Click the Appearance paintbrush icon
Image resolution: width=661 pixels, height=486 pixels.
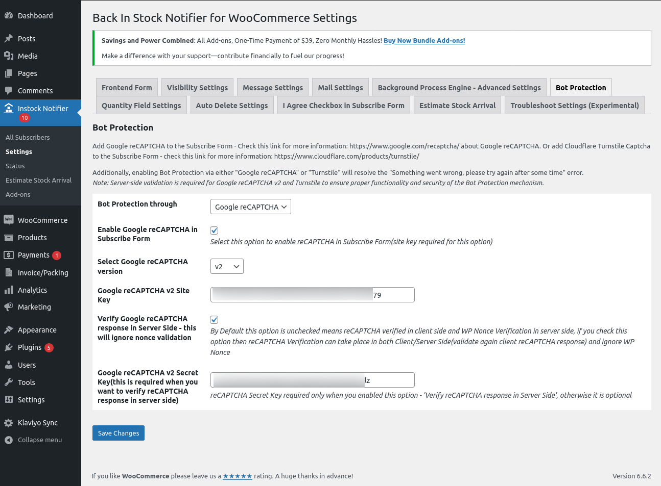pyautogui.click(x=9, y=330)
